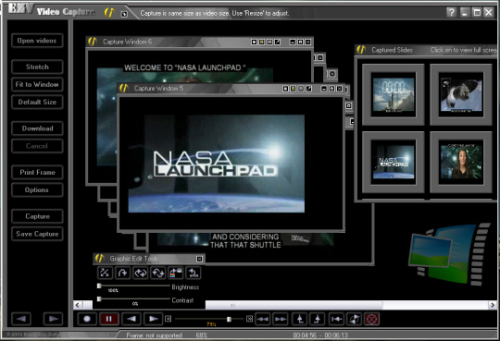Image resolution: width=500 pixels, height=341 pixels.
Task: Click the Fit to Window button
Action: (x=37, y=84)
